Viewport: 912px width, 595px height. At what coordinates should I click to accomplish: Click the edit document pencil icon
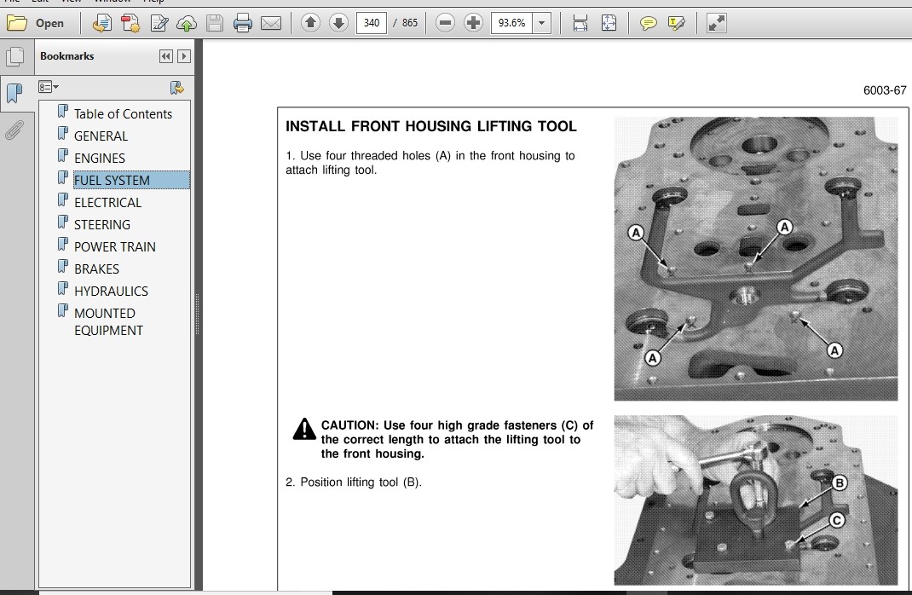159,23
